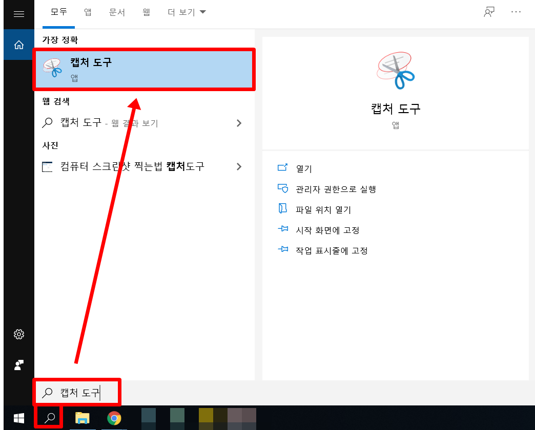Click the file location icon beside 파일 위치 열기
Screen dimensions: 535x430
[282, 208]
